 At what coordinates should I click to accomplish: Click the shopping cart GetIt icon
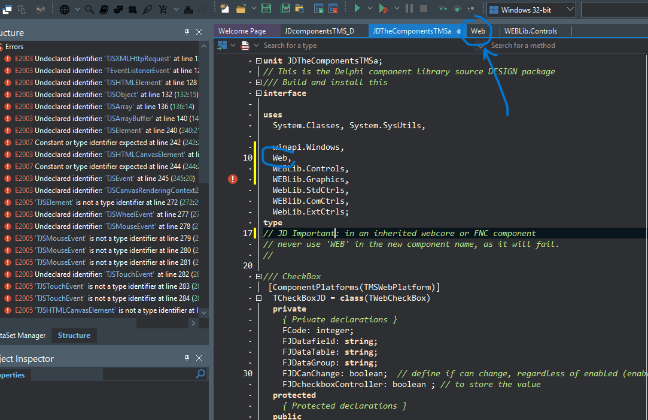click(163, 10)
